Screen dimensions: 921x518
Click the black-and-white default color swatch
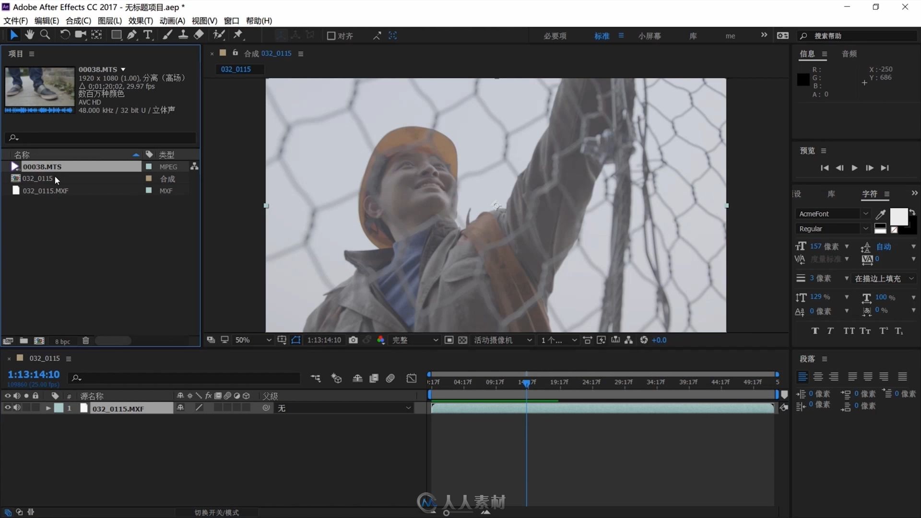coord(880,229)
